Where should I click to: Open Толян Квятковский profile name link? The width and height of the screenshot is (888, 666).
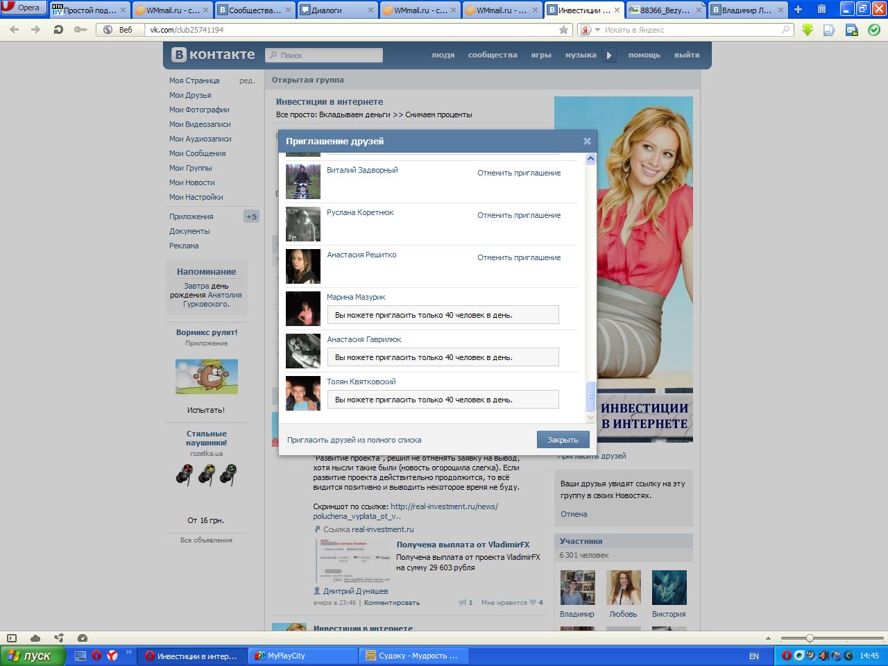click(361, 382)
